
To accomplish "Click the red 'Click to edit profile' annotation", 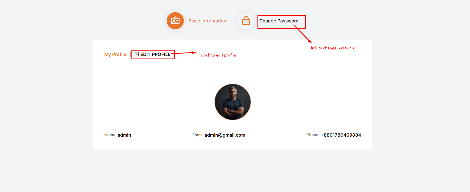I will [218, 55].
